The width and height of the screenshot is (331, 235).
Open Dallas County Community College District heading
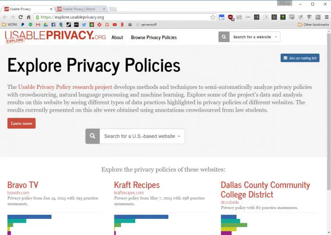[x=265, y=190]
